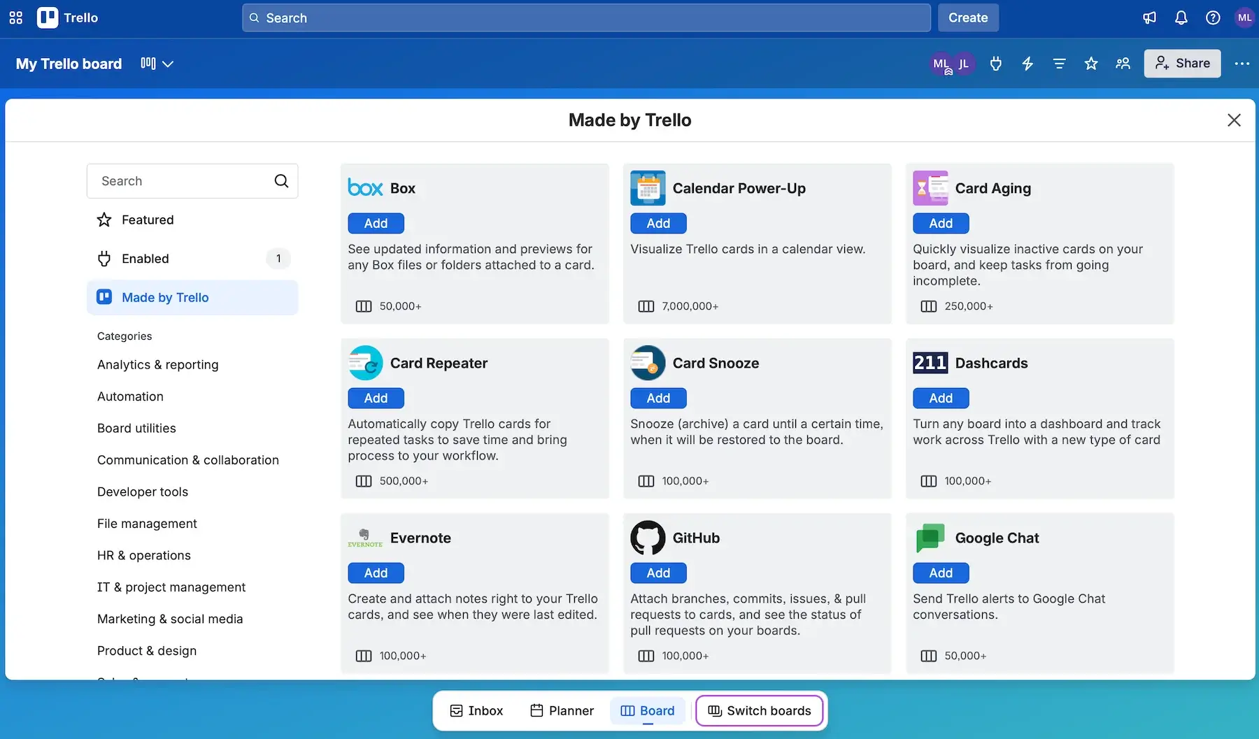The width and height of the screenshot is (1259, 739).
Task: Switch to the Inbox tab
Action: [476, 711]
